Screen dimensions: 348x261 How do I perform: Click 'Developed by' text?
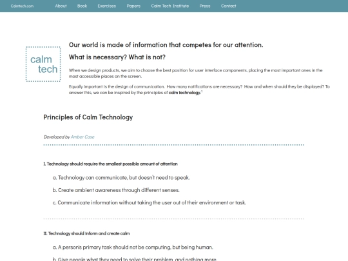click(57, 137)
